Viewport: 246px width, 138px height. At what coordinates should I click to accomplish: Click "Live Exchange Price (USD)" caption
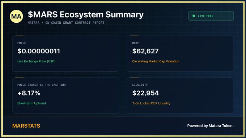37,61
